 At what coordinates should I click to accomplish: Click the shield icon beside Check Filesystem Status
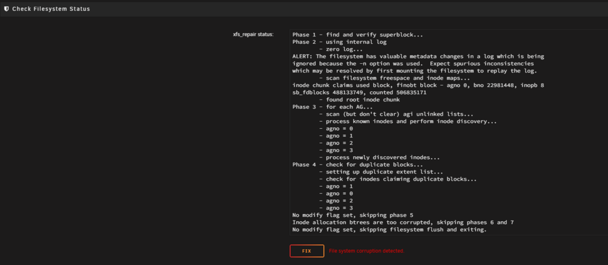(7, 9)
